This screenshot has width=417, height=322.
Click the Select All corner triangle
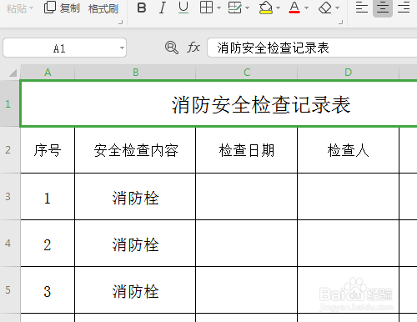tap(13, 73)
